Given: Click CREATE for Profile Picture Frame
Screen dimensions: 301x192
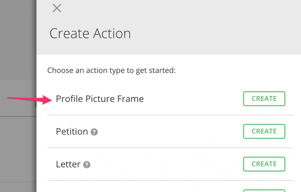Looking at the screenshot, I should pos(264,98).
